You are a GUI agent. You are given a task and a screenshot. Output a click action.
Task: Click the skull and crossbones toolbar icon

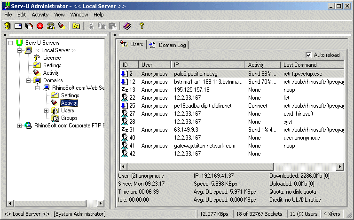coord(50,26)
